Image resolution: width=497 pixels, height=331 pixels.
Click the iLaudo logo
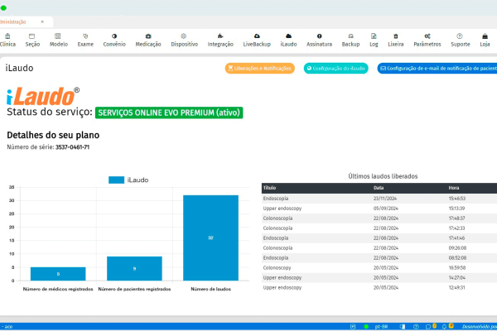click(x=43, y=96)
